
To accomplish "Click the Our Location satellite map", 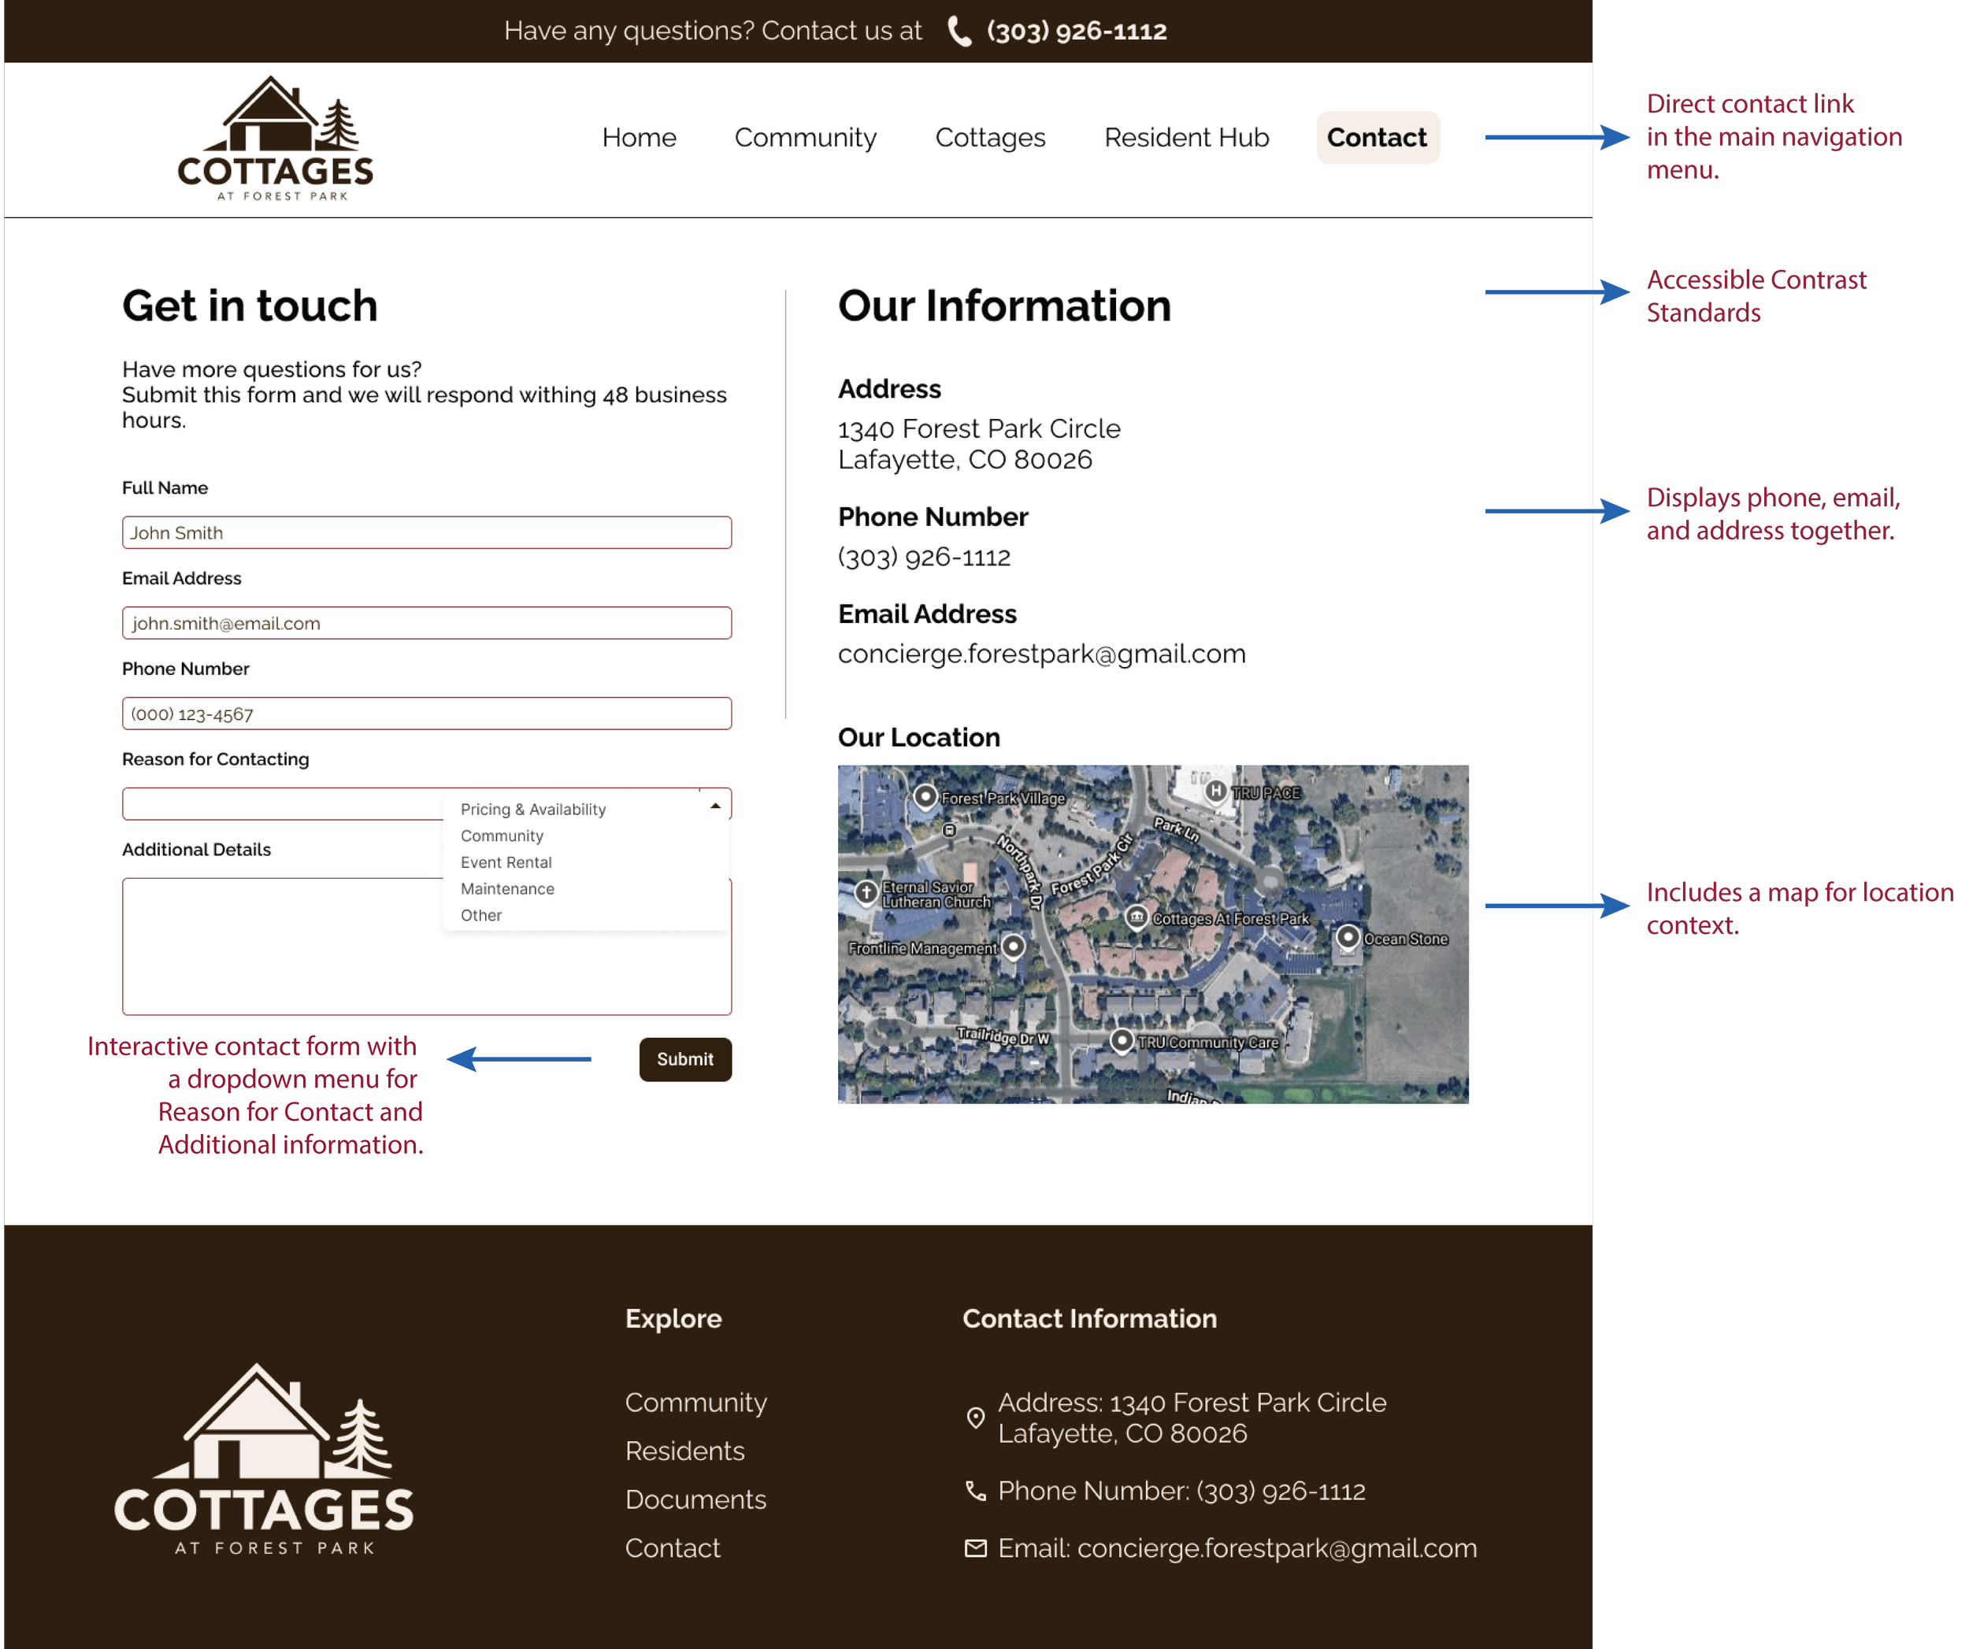I will coord(1152,934).
